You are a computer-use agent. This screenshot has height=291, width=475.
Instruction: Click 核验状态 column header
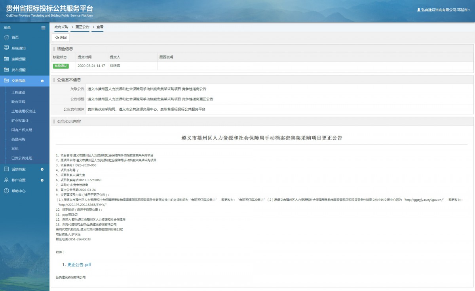[60, 57]
